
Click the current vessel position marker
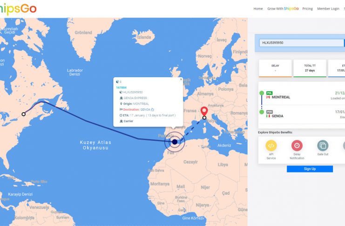point(175,142)
